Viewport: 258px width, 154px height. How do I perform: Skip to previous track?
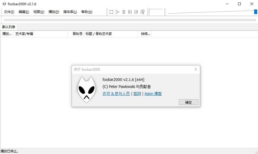pyautogui.click(x=130, y=12)
